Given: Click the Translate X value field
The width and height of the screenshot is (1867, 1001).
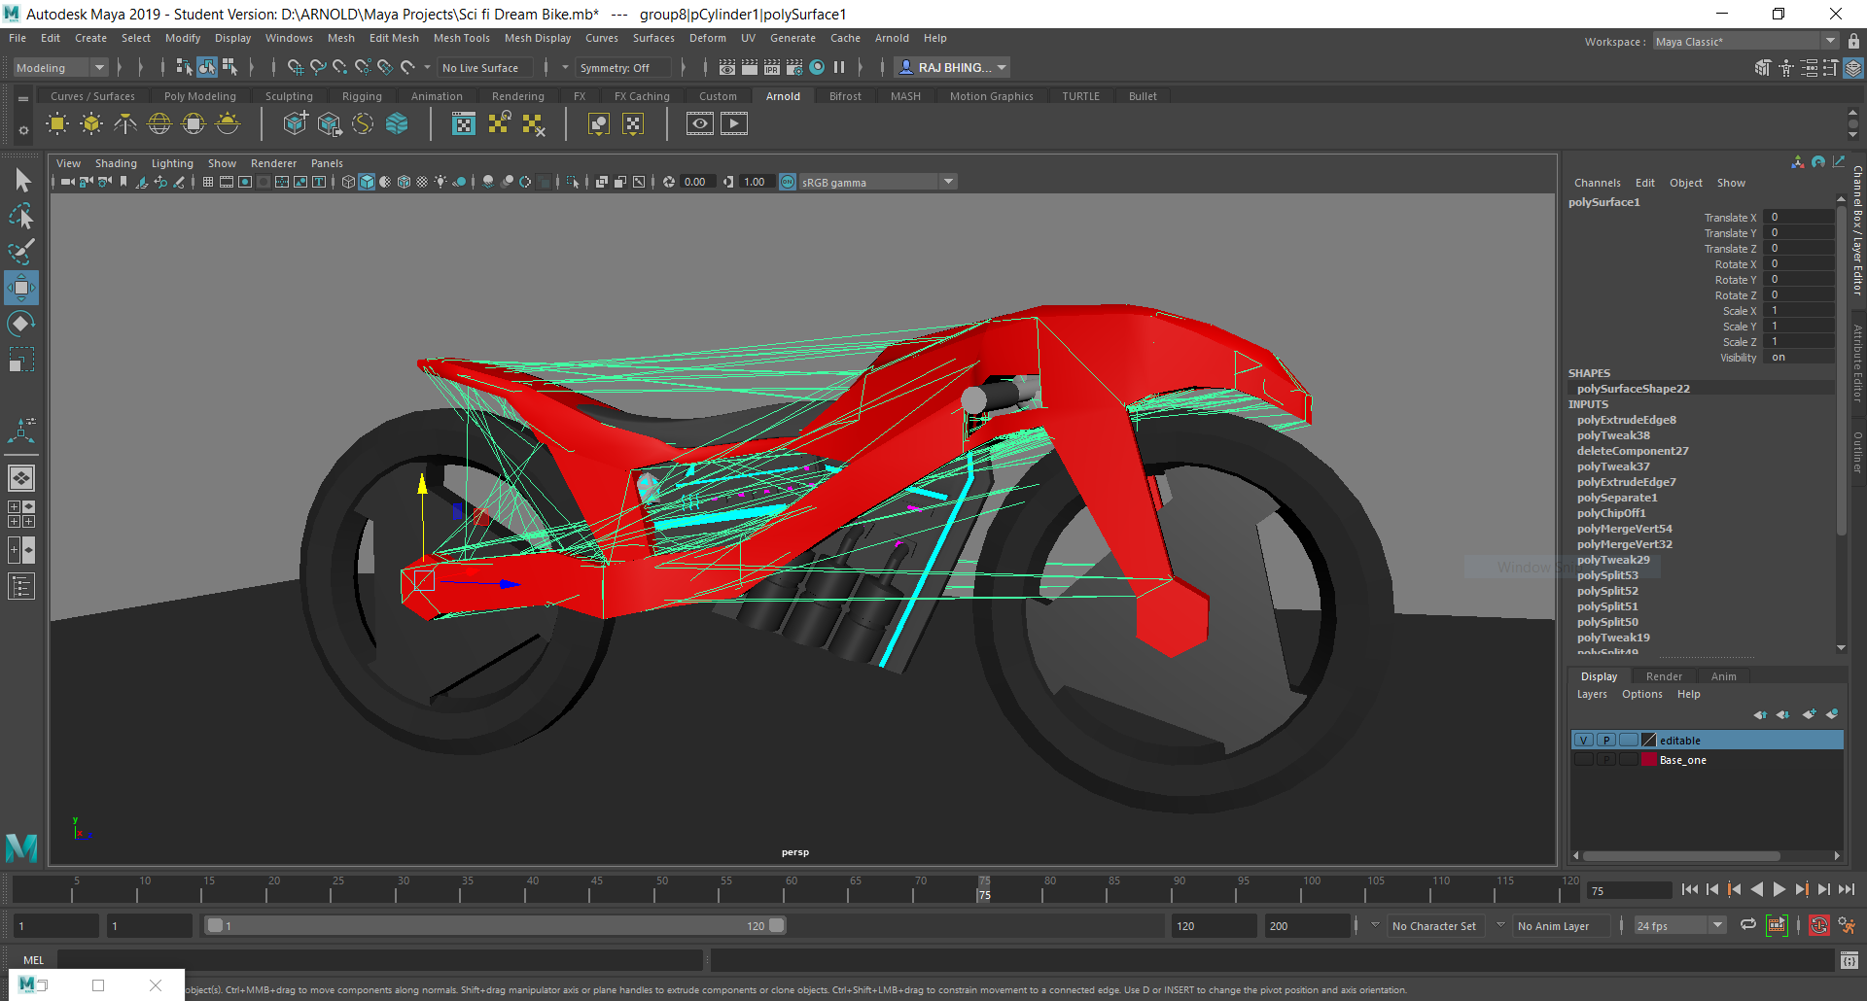Looking at the screenshot, I should click(1800, 217).
